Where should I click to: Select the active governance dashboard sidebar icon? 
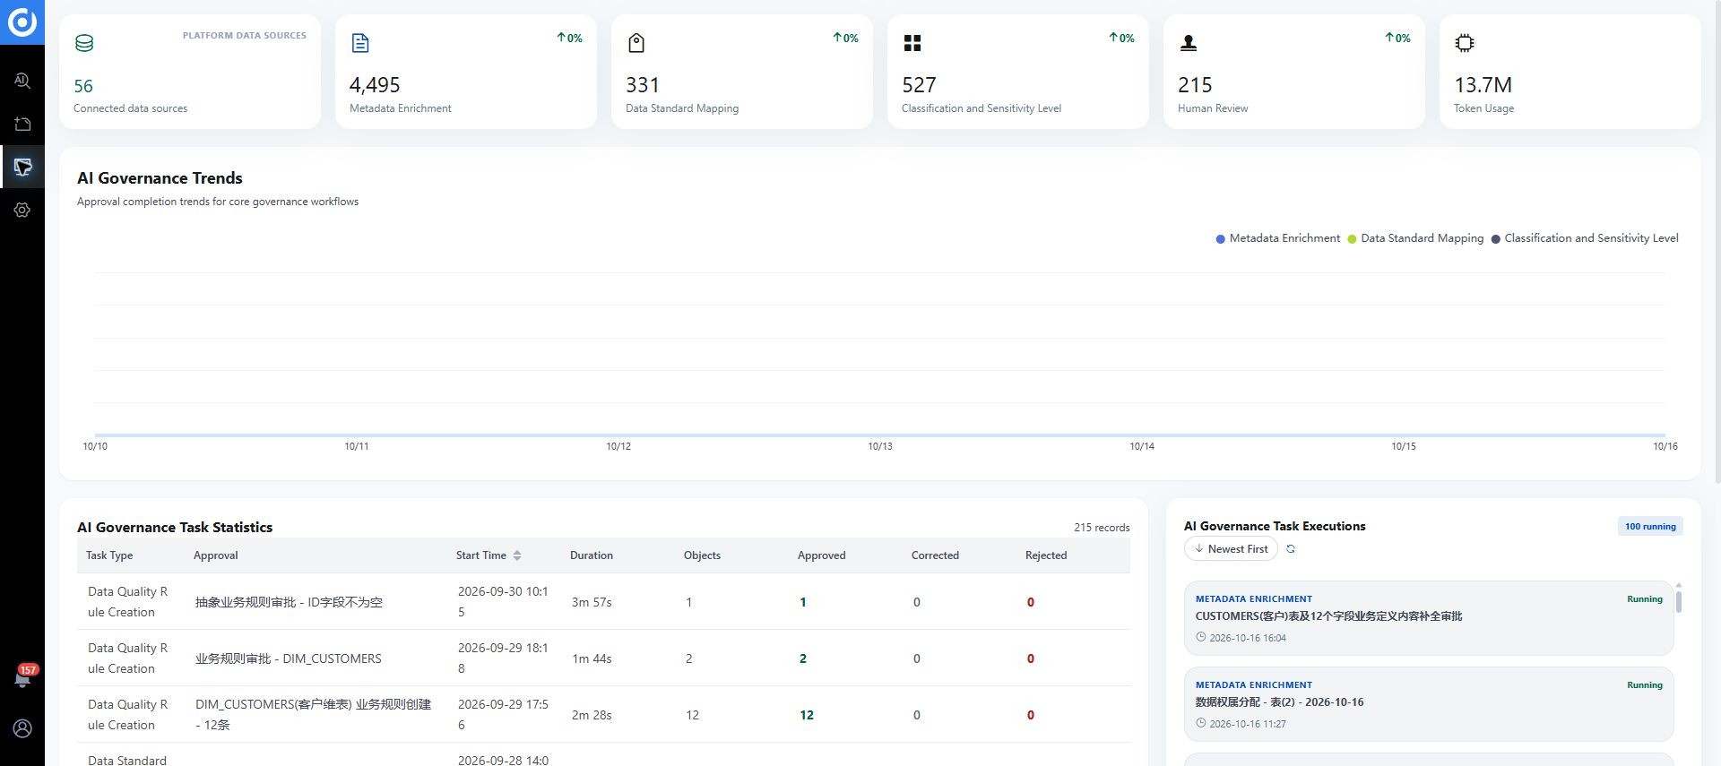pos(22,167)
